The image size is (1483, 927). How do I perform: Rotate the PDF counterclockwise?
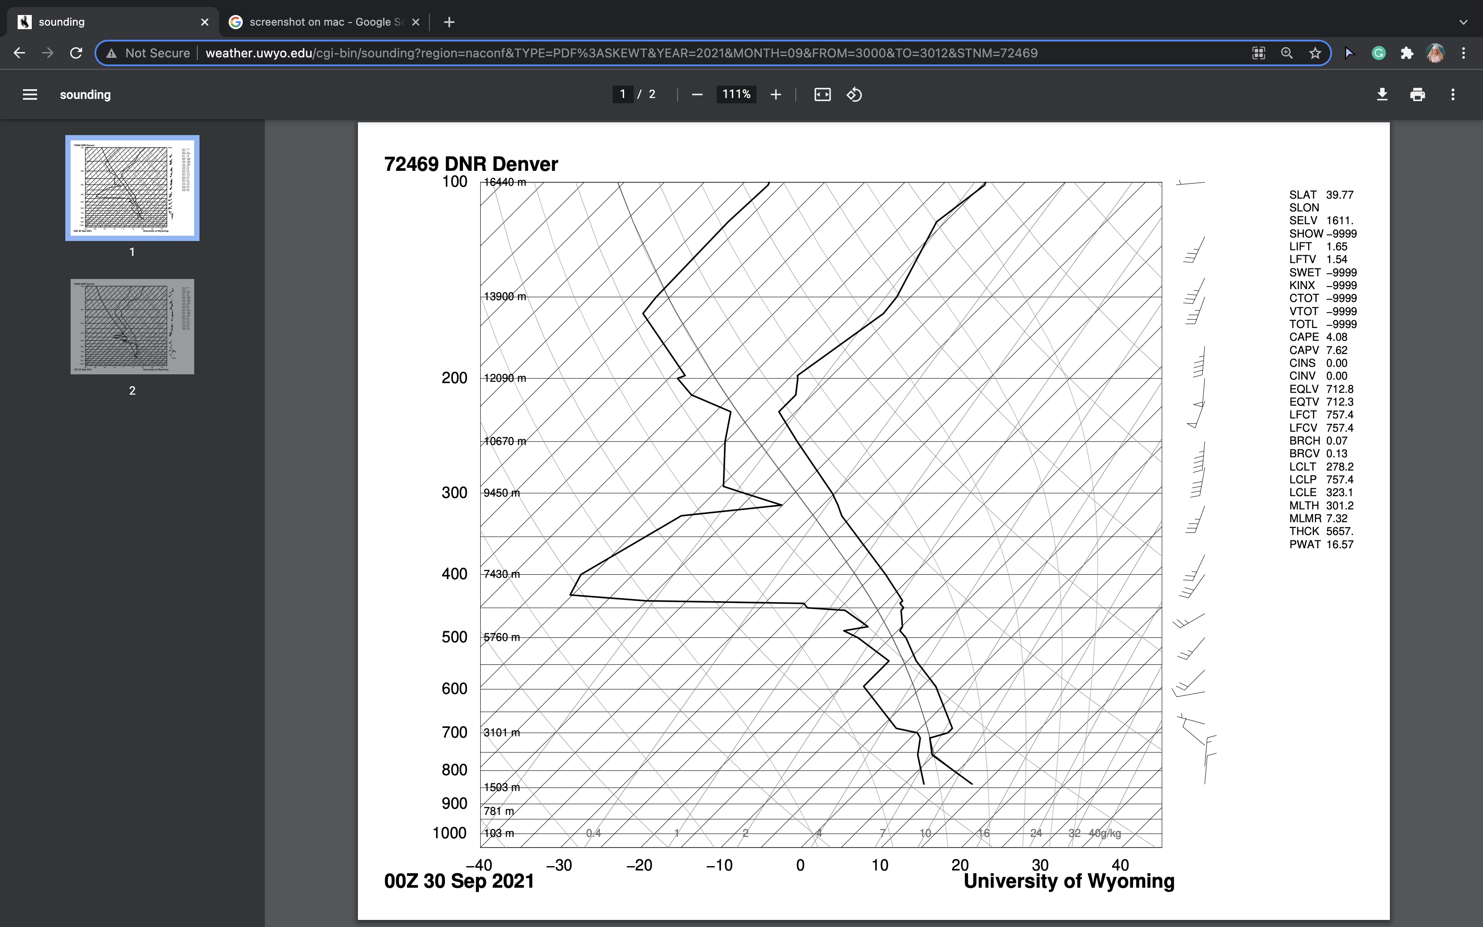pyautogui.click(x=854, y=94)
